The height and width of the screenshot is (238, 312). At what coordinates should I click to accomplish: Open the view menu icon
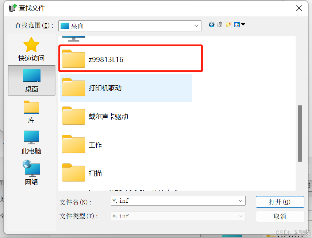click(240, 25)
